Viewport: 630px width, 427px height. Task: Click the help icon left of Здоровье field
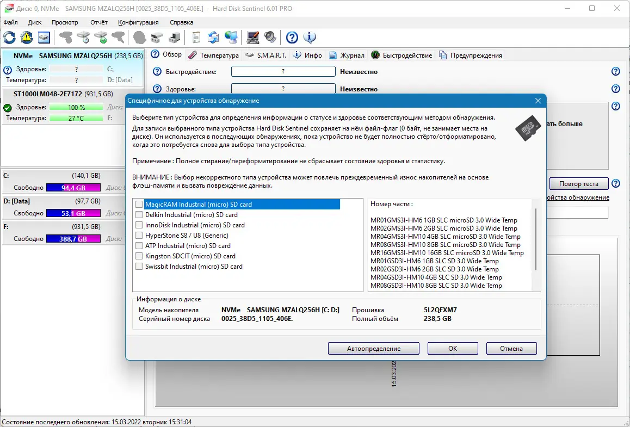pos(157,89)
